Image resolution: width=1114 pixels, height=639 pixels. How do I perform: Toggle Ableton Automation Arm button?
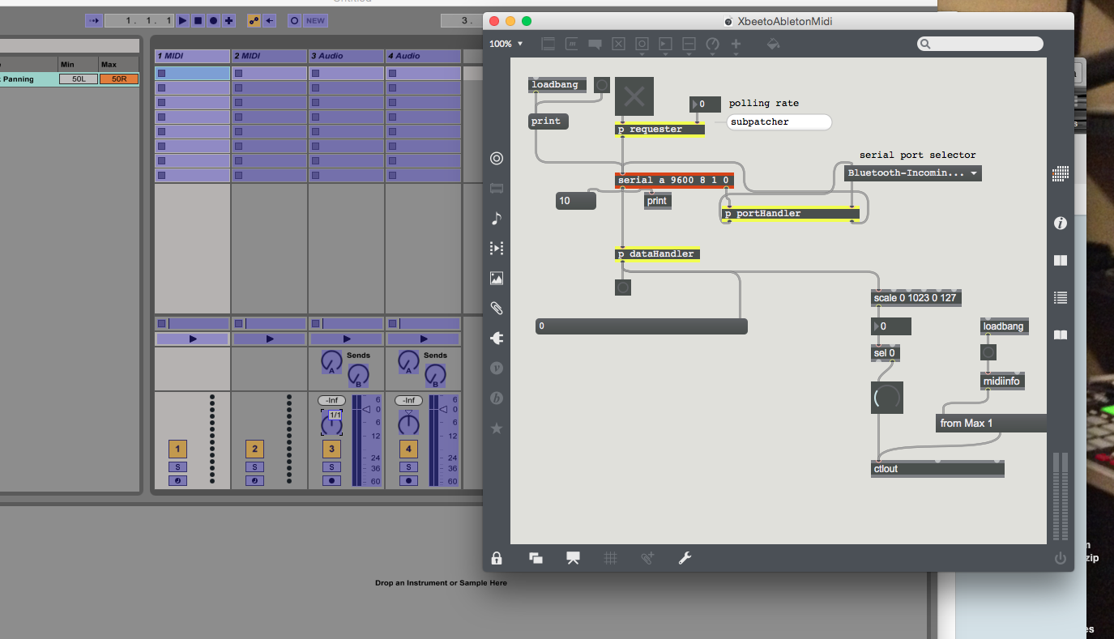(254, 20)
